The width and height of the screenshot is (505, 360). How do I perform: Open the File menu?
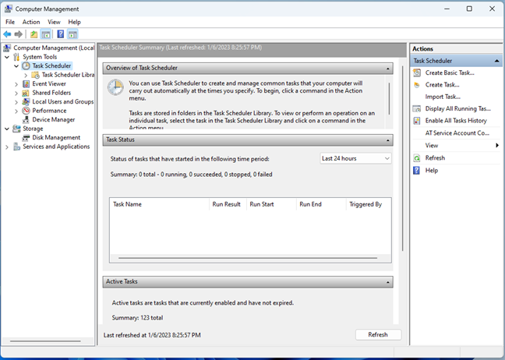tap(10, 22)
